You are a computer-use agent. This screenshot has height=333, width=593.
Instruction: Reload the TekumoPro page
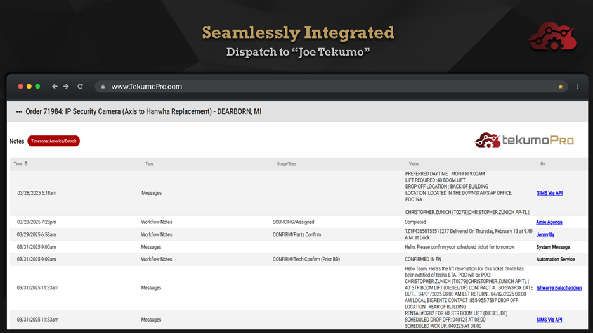81,87
